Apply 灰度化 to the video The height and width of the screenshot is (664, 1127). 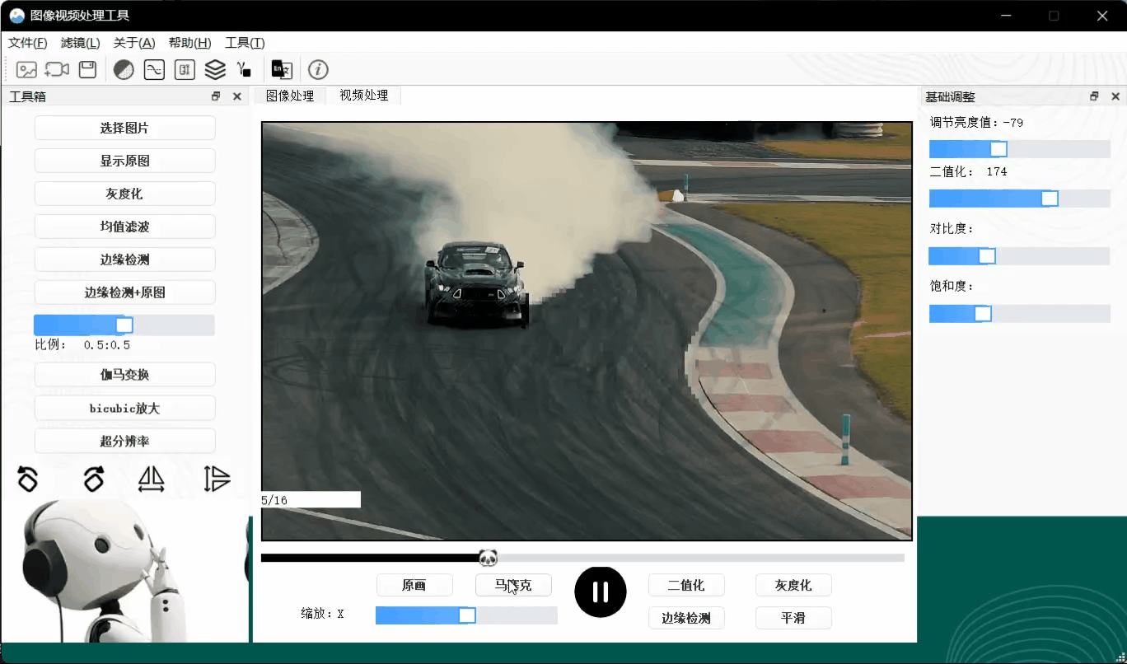(x=793, y=585)
